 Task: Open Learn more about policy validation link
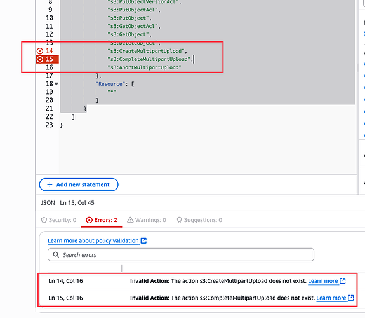pyautogui.click(x=93, y=240)
